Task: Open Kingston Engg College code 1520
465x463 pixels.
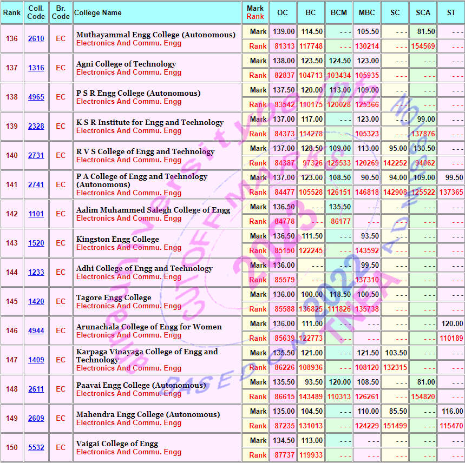Action: click(x=36, y=243)
